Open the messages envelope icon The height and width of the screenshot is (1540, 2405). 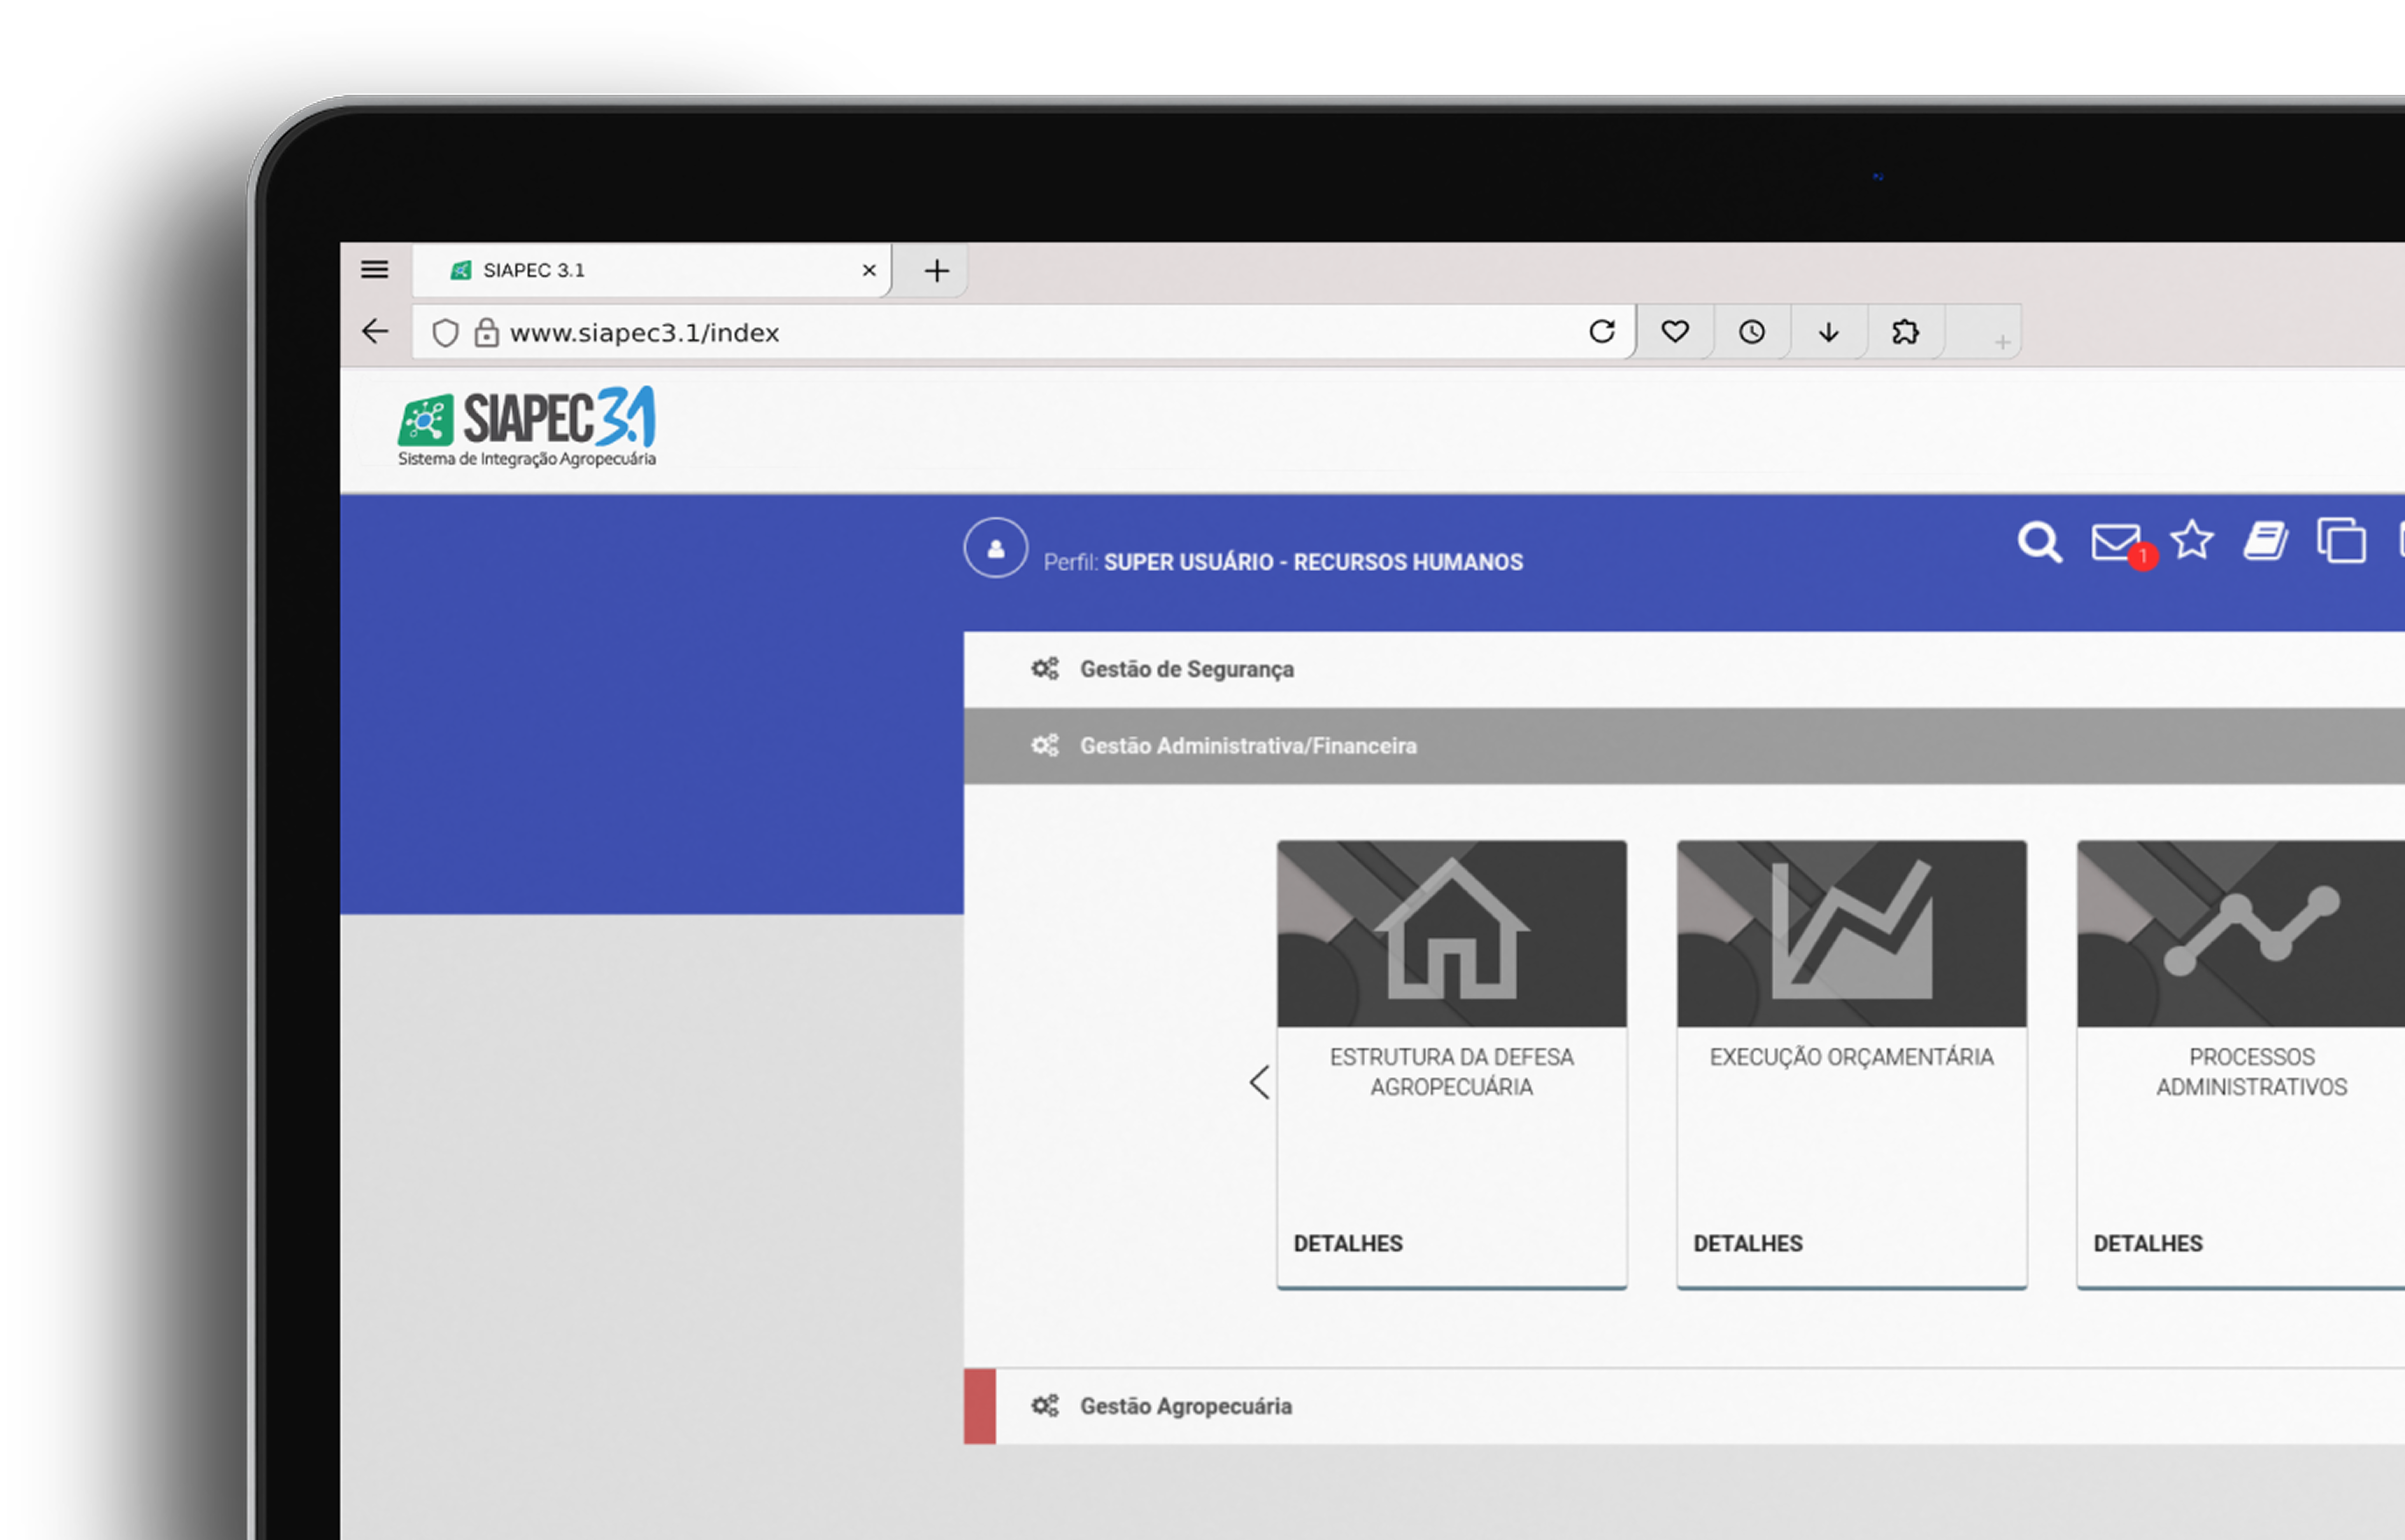point(2115,542)
